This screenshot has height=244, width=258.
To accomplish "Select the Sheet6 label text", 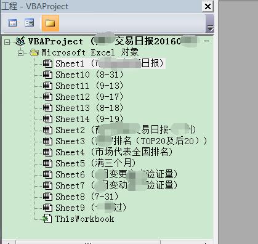I will (116, 174).
